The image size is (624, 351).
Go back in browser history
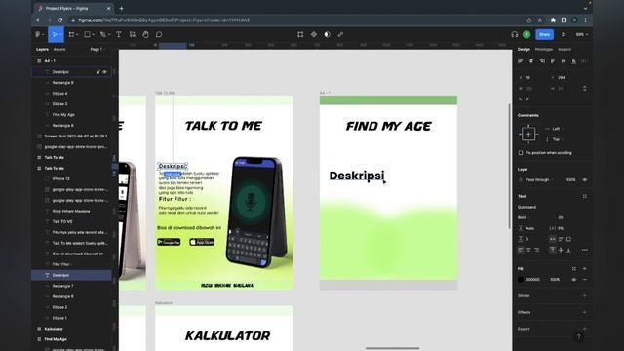39,19
